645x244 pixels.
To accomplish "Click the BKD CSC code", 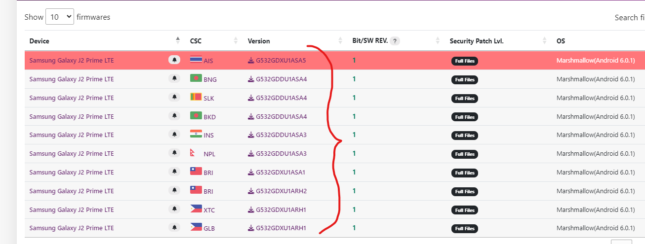I will click(x=209, y=117).
